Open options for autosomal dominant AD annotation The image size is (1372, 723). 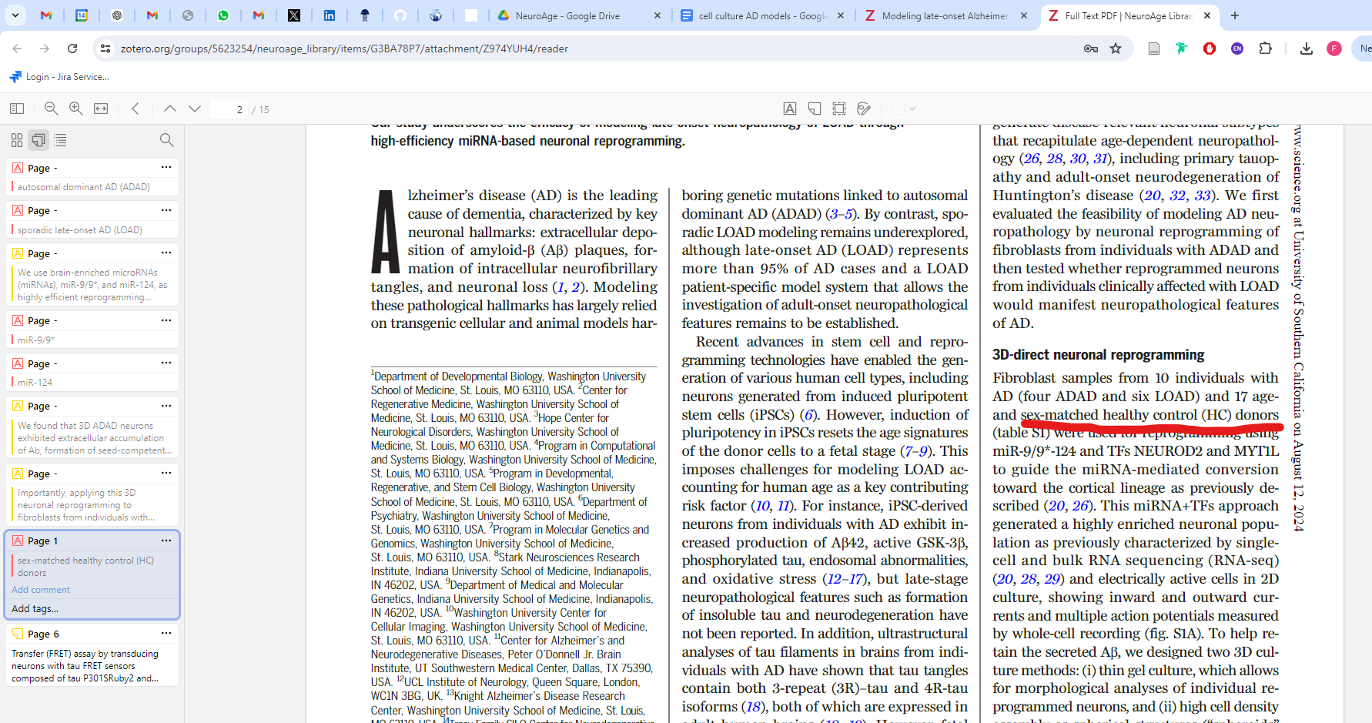point(166,167)
